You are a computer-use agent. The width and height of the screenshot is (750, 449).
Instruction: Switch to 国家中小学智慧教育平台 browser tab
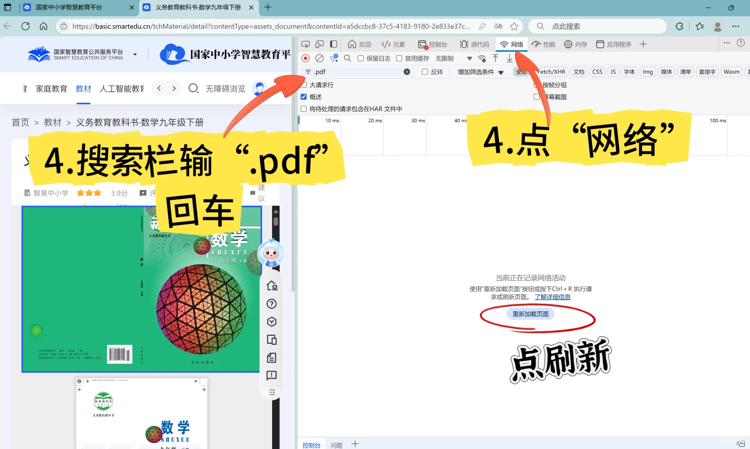pyautogui.click(x=78, y=7)
